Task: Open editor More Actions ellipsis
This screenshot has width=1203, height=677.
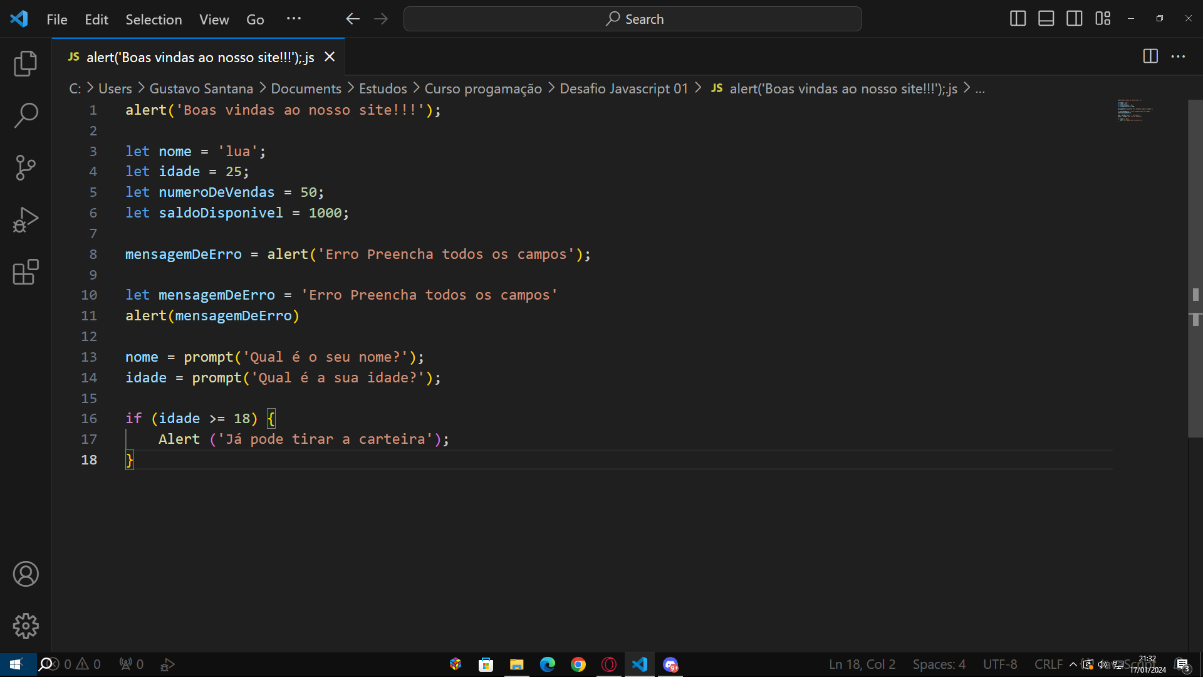Action: (1179, 56)
